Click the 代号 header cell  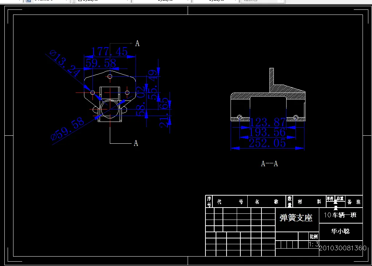(x=230, y=202)
